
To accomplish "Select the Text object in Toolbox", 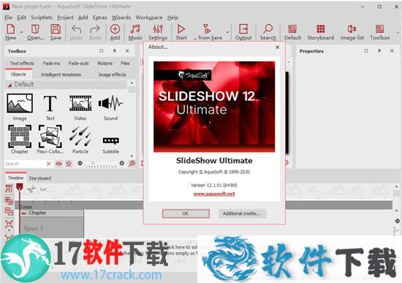I will [50, 107].
